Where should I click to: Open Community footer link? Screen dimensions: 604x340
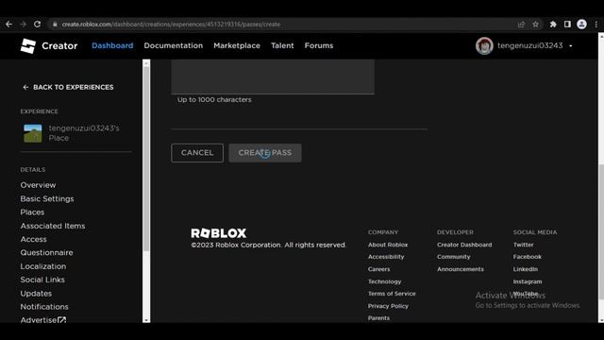(453, 257)
